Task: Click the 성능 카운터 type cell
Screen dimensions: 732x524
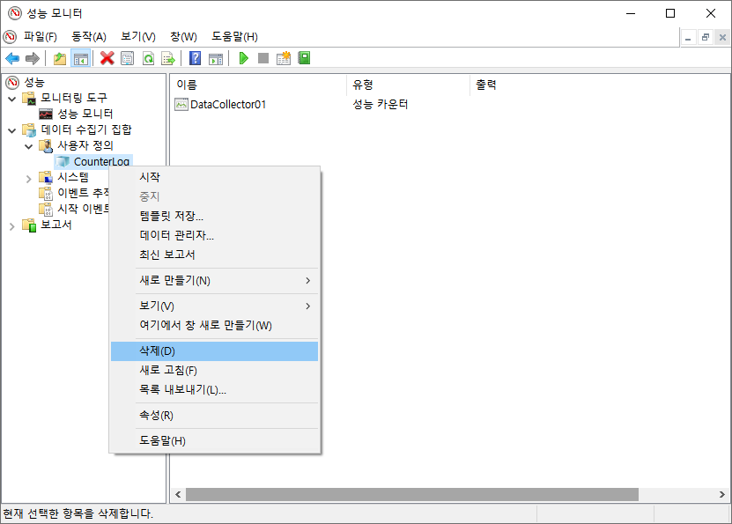Action: (380, 105)
